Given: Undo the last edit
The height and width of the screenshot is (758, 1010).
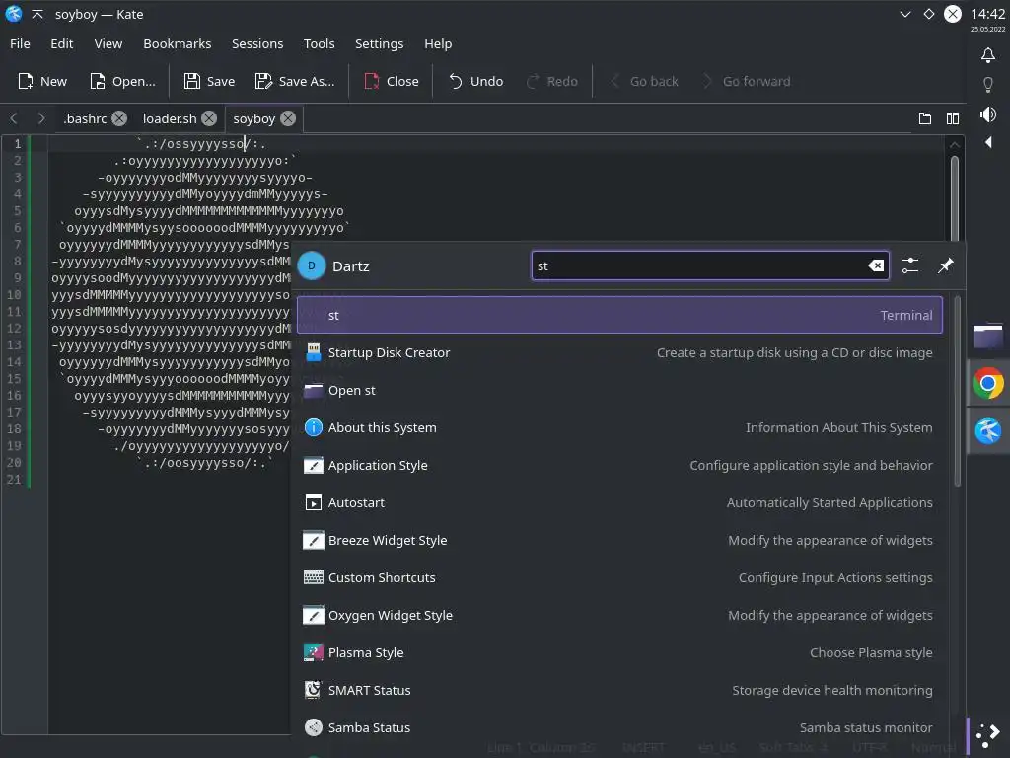Looking at the screenshot, I should tap(476, 81).
